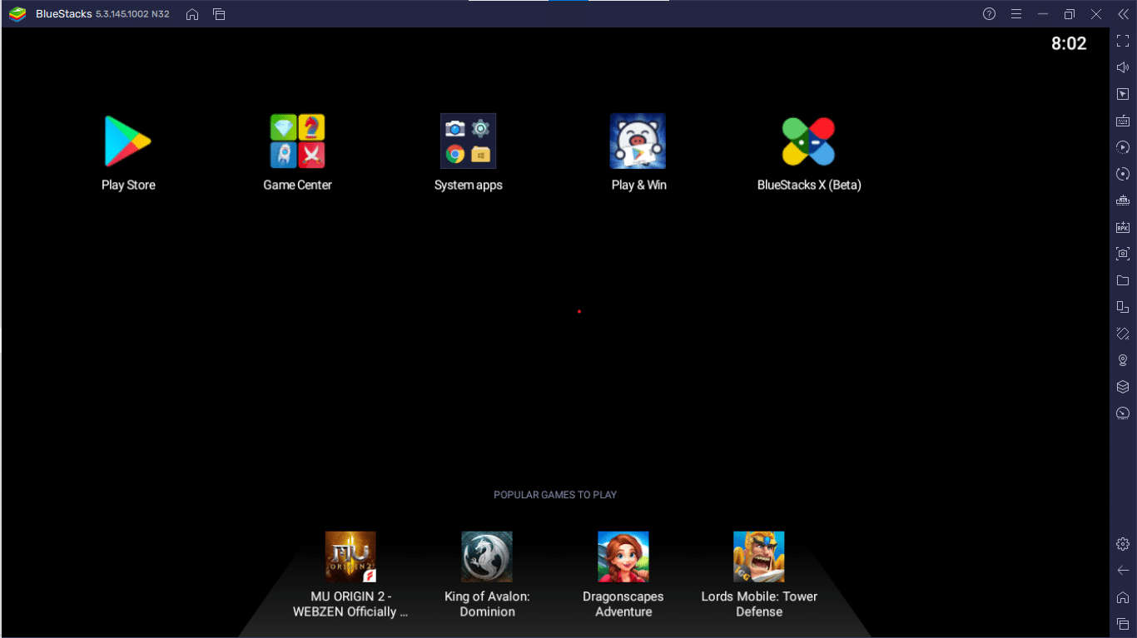Click the Shake tilted phone icon
The height and width of the screenshot is (638, 1137).
1123,334
